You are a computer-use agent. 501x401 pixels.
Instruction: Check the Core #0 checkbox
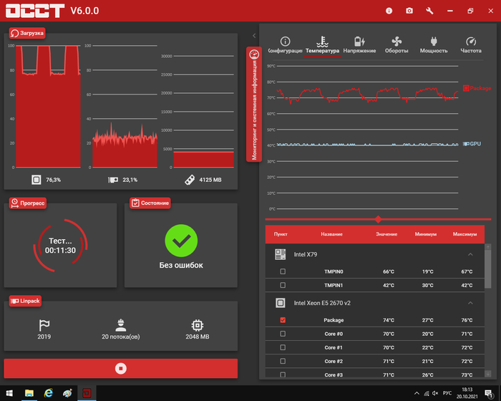283,334
